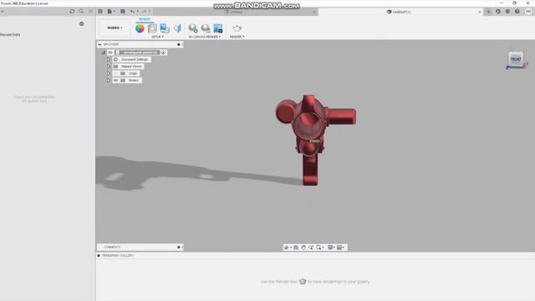Refresh the data panel
535x301 pixels.
[x=72, y=11]
